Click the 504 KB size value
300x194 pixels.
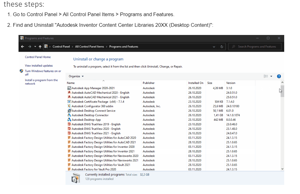219,102
